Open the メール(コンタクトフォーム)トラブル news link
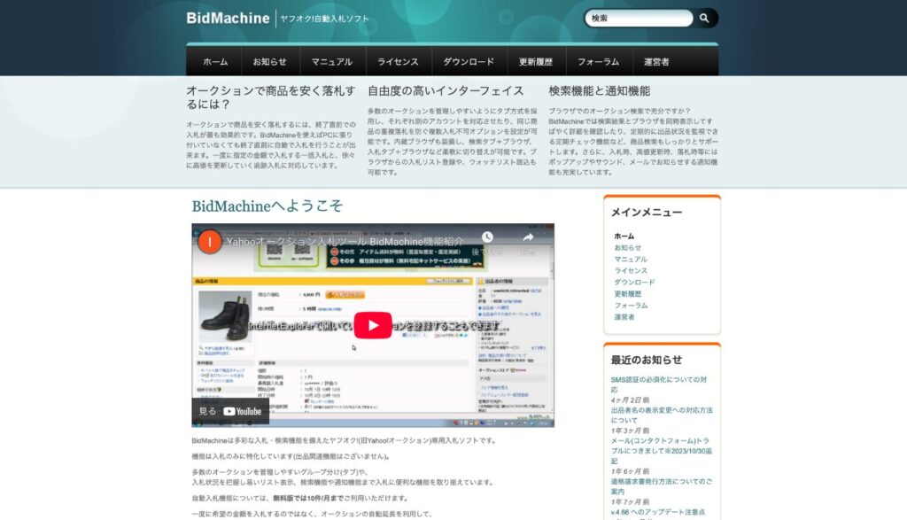 (x=662, y=451)
